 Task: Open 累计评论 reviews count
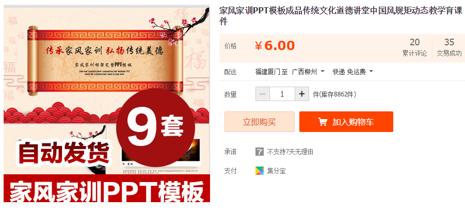[x=414, y=47]
